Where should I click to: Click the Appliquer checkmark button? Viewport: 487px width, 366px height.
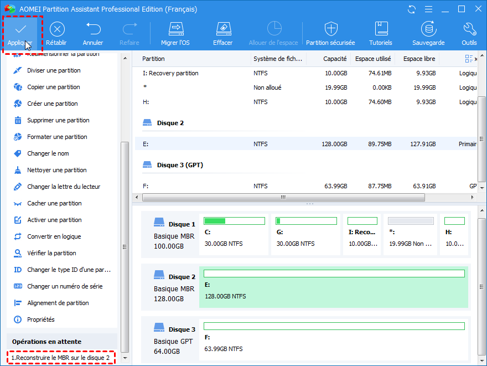20,33
